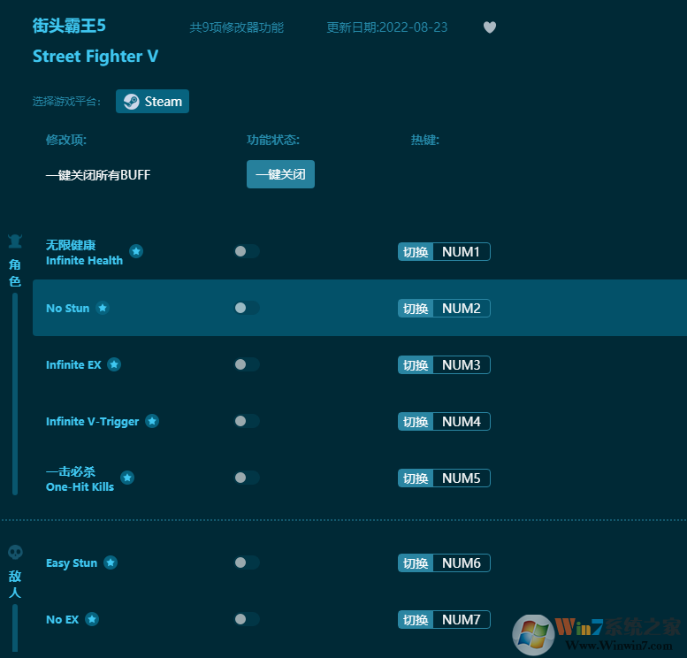Click star icon beside Easy Stun
This screenshot has height=658, width=687.
click(x=111, y=562)
